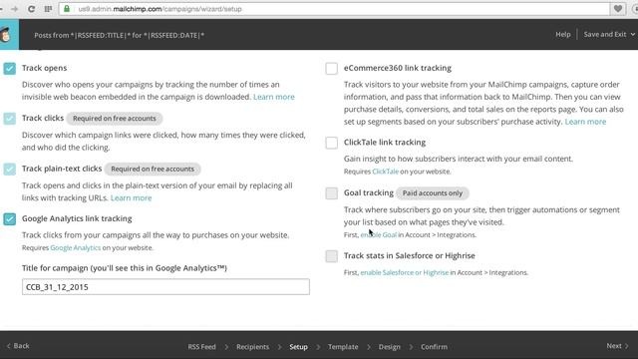
Task: Go Back to the previous step
Action: [18, 346]
